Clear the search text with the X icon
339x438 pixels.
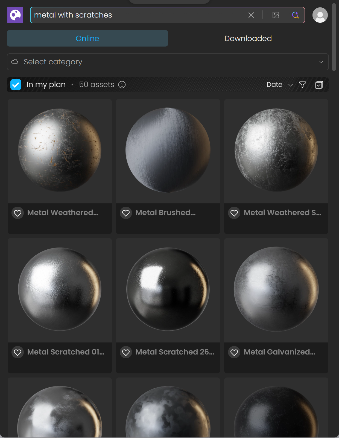point(251,15)
